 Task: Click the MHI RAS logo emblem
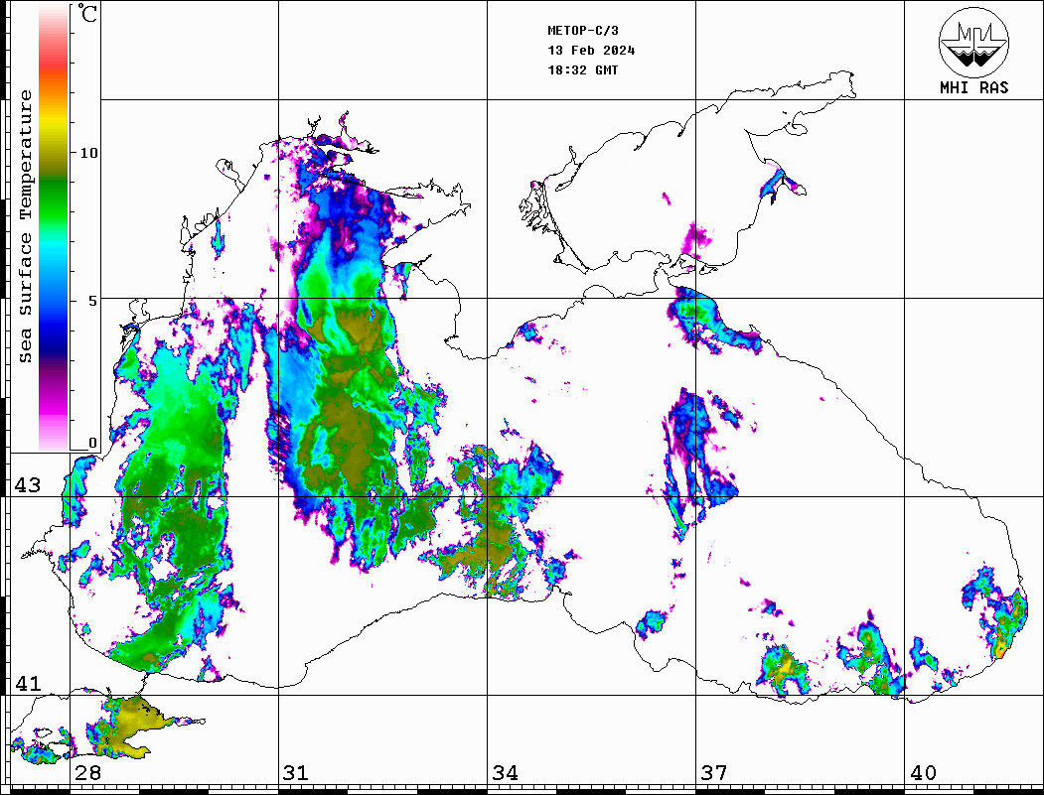click(974, 42)
